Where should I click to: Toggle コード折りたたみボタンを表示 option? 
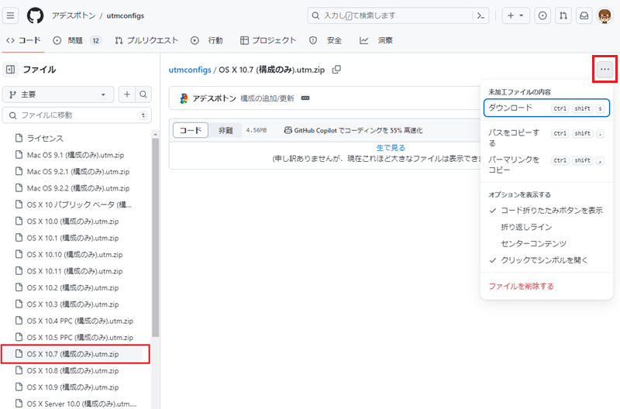tap(546, 211)
